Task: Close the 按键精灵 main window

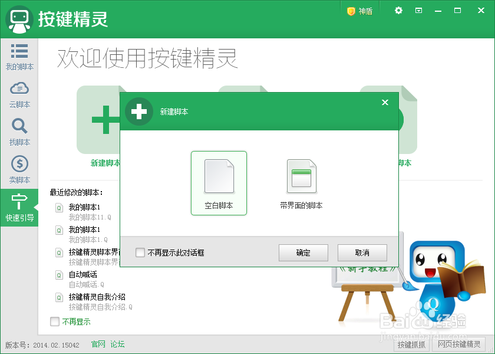Action: (x=481, y=11)
